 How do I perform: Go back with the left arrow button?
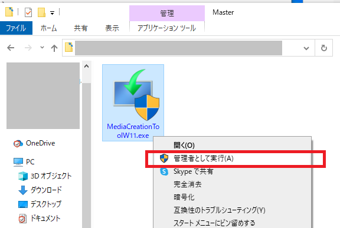coord(11,48)
